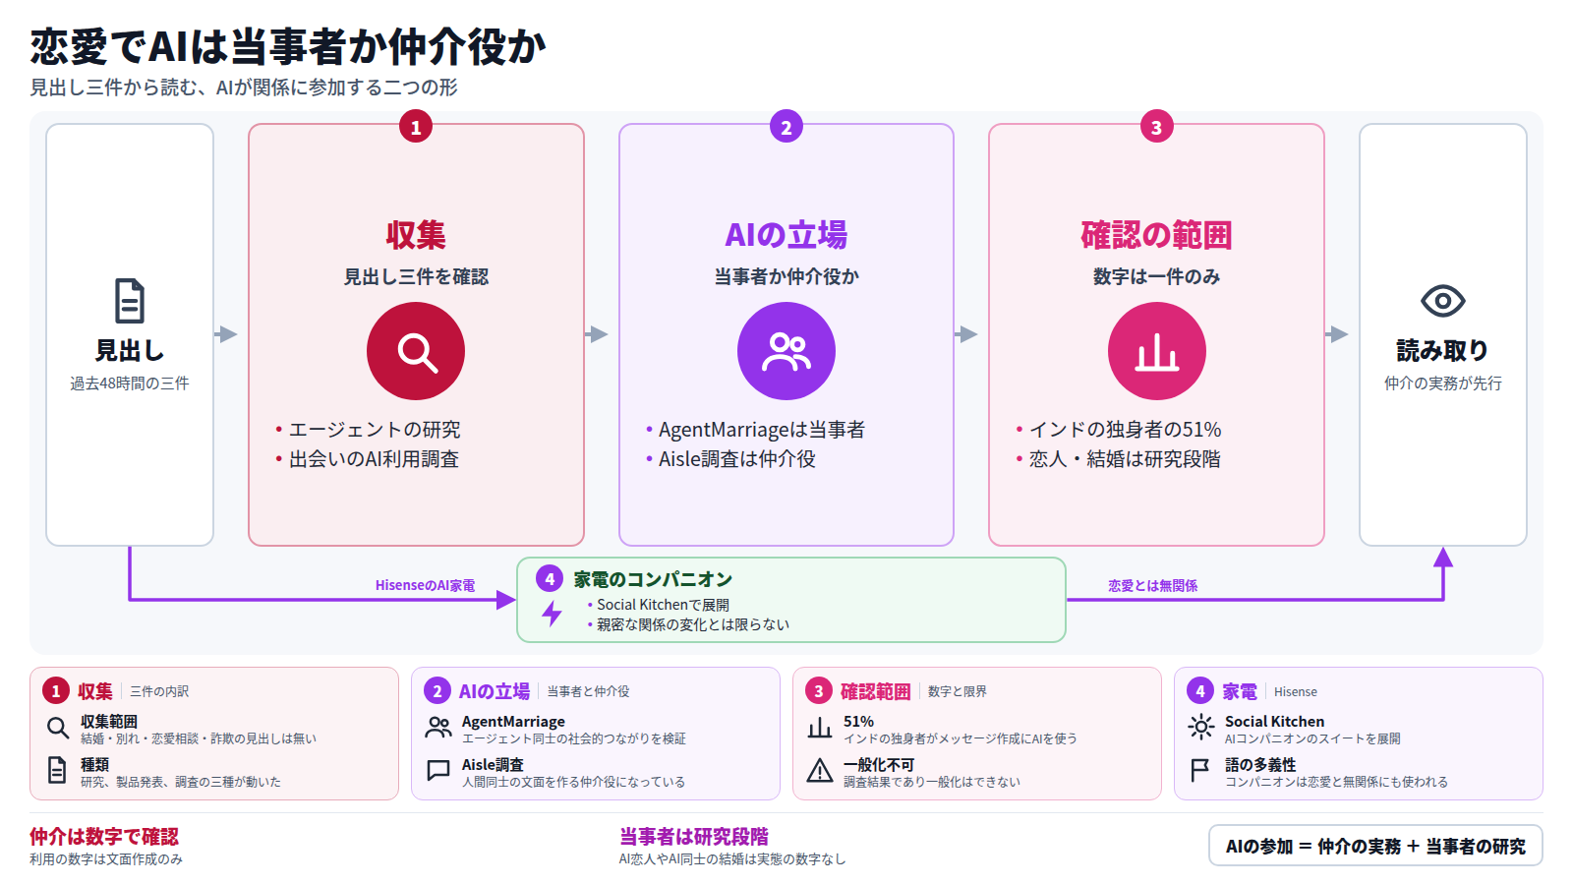Screen dimensions: 1573x885
Task: Click the flag icon beside 語の多義性
Action: click(1200, 771)
